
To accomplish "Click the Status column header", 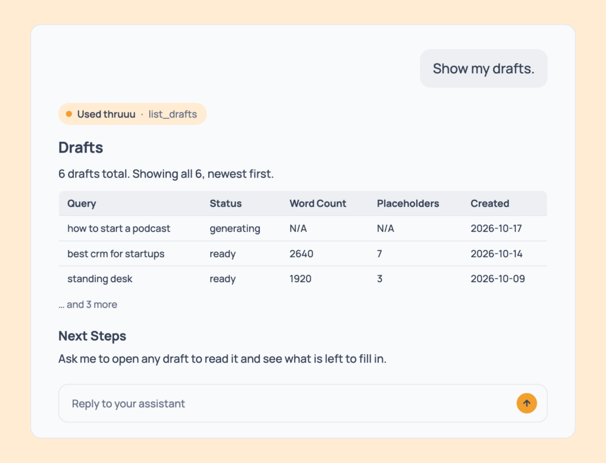I will (225, 203).
